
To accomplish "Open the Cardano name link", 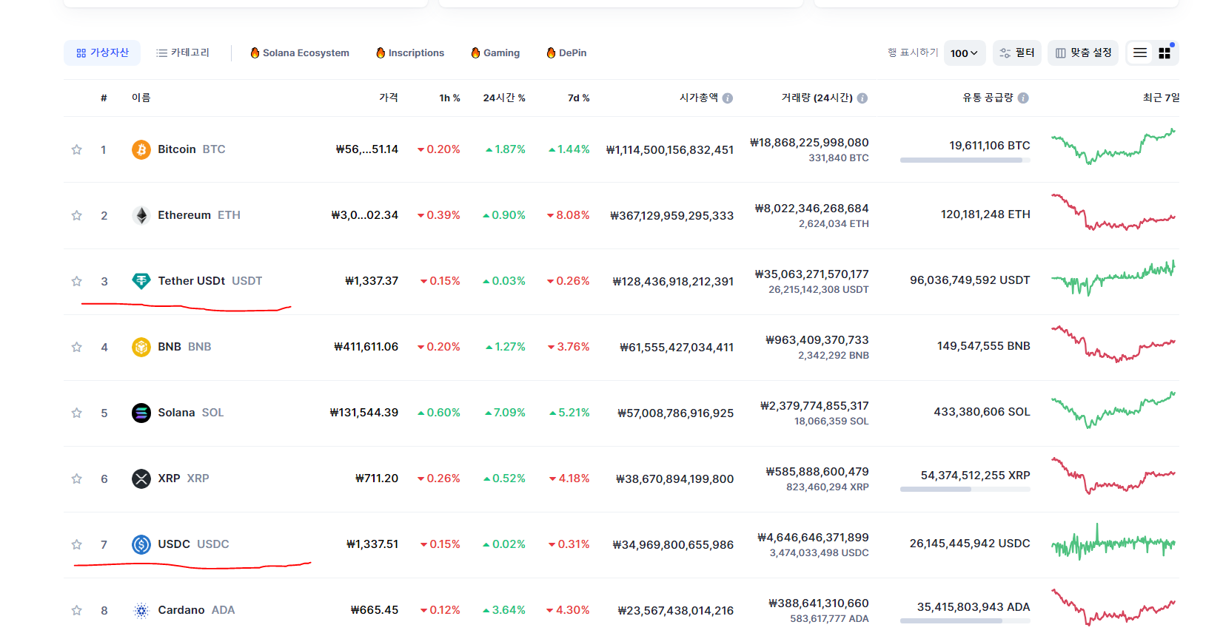I will pyautogui.click(x=181, y=610).
